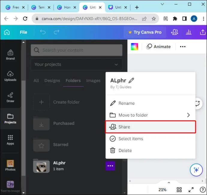Choose Select items in the menu
Image resolution: width=207 pixels, height=195 pixels.
tap(151, 139)
